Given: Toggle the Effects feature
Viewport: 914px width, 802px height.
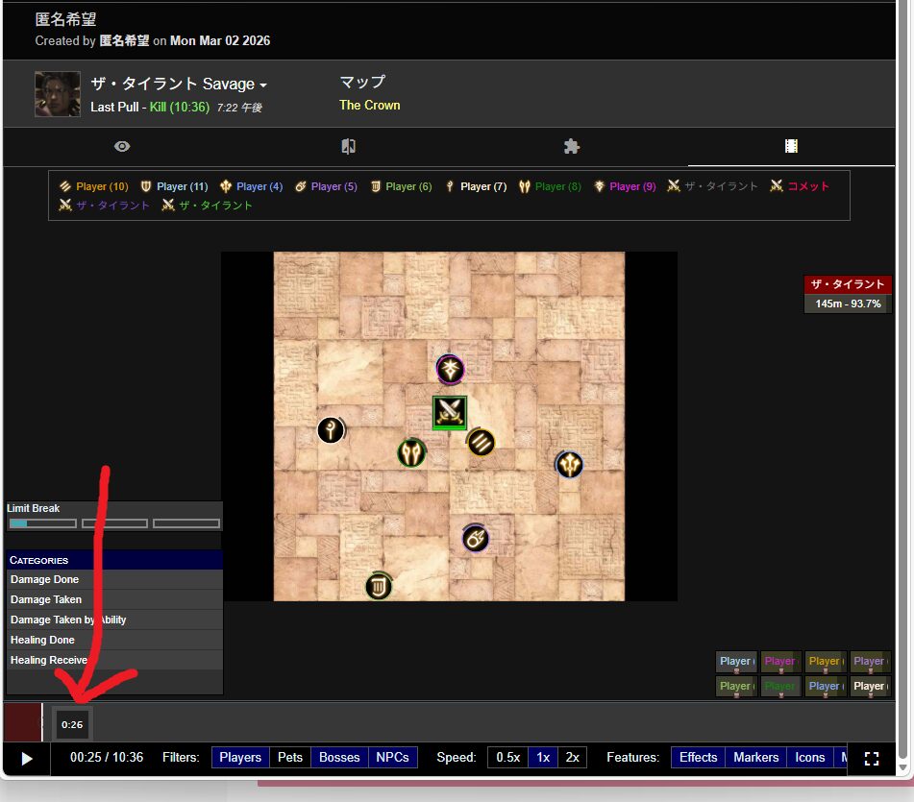Looking at the screenshot, I should pyautogui.click(x=698, y=757).
